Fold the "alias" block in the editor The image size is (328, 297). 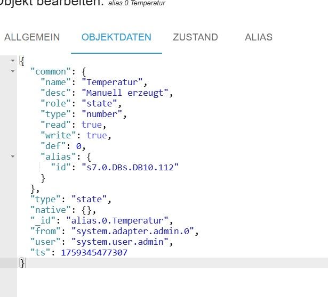[12, 156]
